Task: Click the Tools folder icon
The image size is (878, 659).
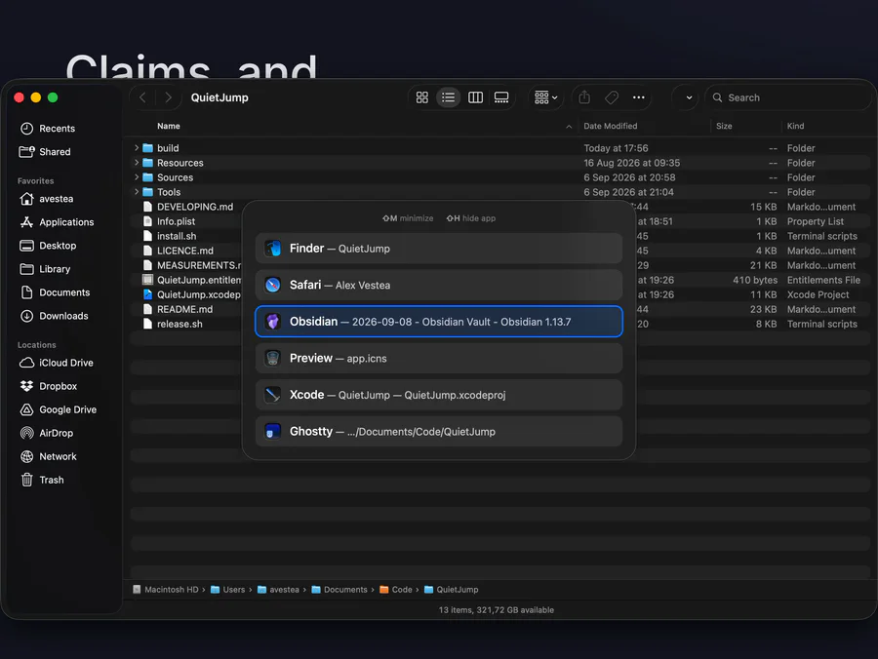Action: pos(148,192)
